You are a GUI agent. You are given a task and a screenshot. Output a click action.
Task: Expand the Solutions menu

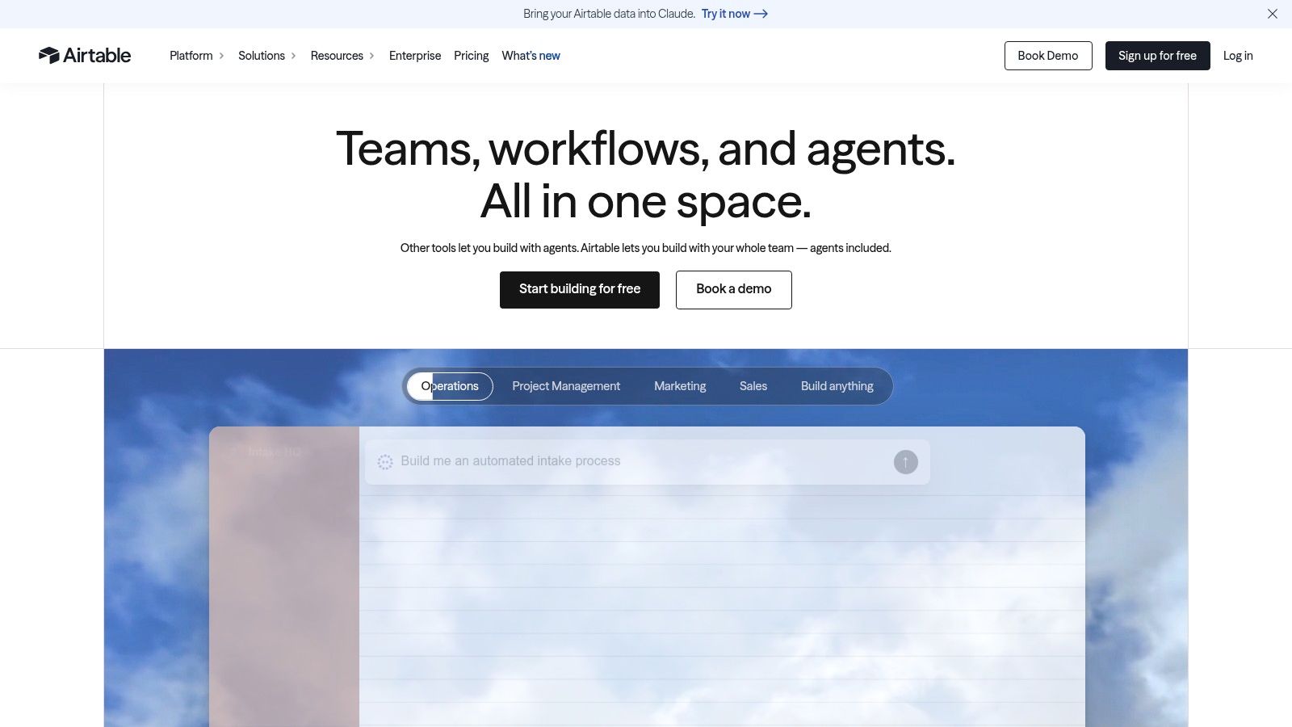click(x=267, y=56)
